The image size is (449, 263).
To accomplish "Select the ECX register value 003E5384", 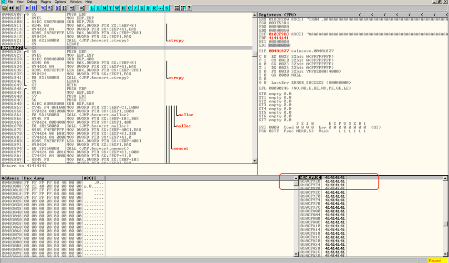I will pyautogui.click(x=279, y=23).
